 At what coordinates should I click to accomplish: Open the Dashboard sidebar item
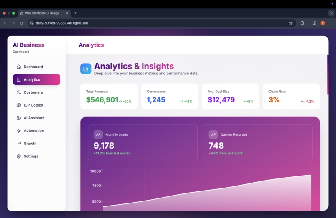click(36, 67)
